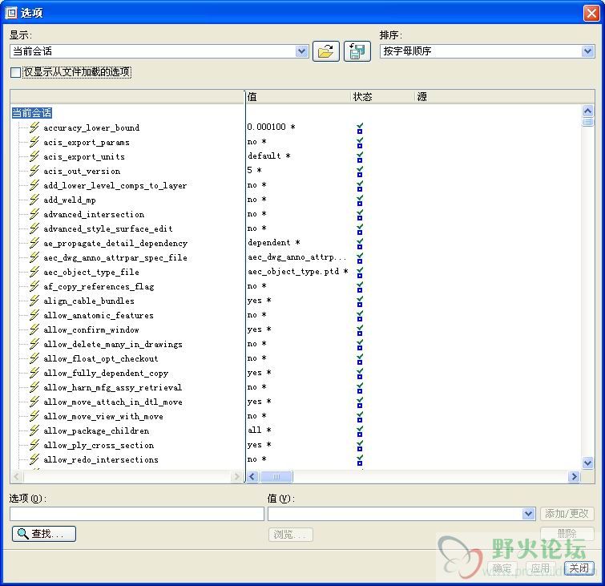Click lightning icon beside accuracy_lower_bound

34,127
